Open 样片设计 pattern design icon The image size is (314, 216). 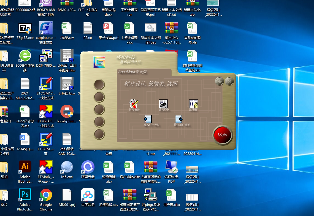134,104
